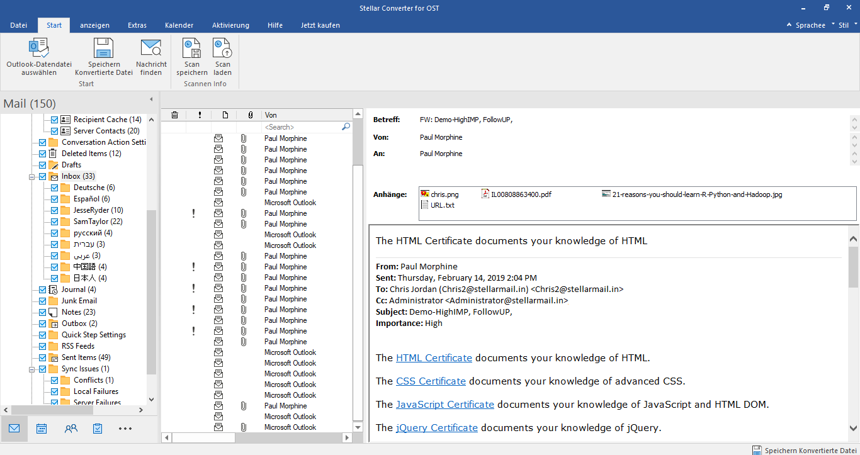
Task: Click Speichern Konvertierte Datei ribbon icon
Action: point(103,48)
